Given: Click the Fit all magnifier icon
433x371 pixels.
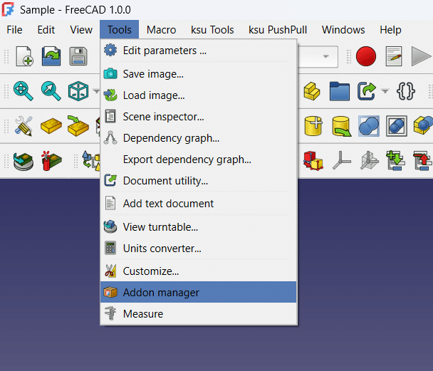Looking at the screenshot, I should coord(24,91).
